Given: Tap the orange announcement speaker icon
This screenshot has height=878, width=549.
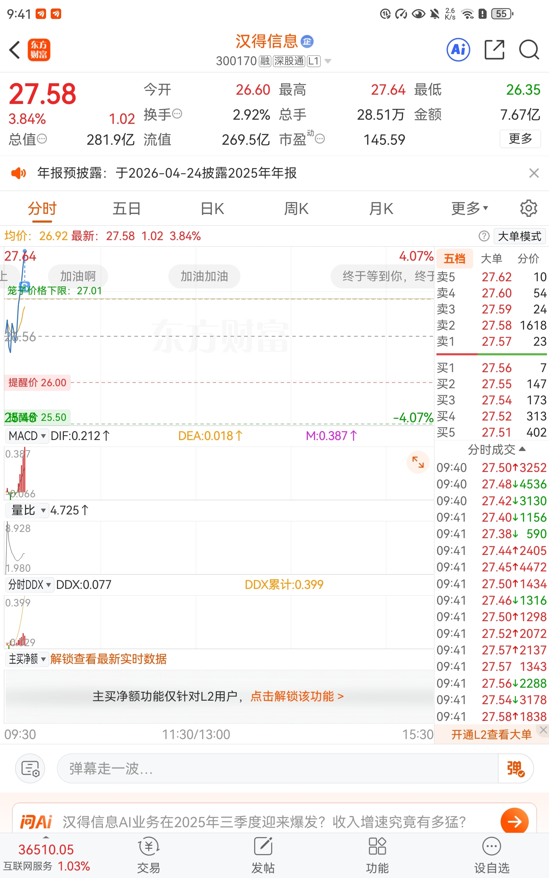Looking at the screenshot, I should click(x=18, y=173).
